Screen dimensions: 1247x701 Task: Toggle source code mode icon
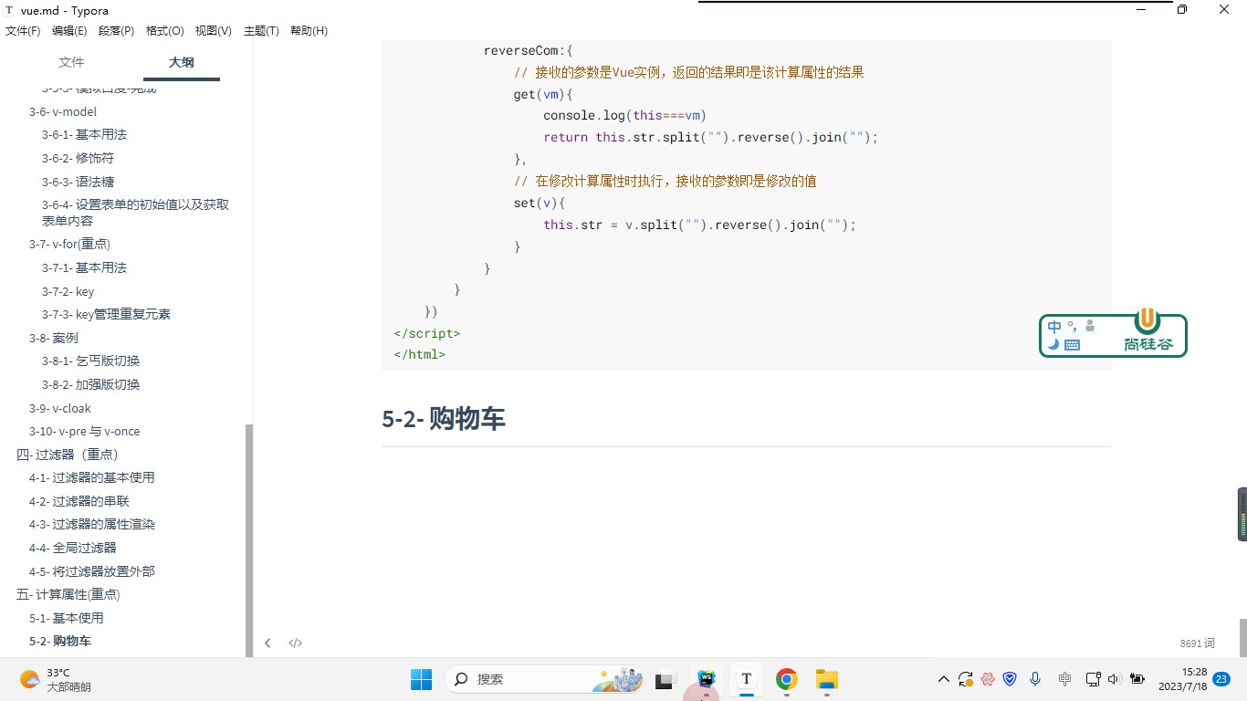tap(295, 643)
